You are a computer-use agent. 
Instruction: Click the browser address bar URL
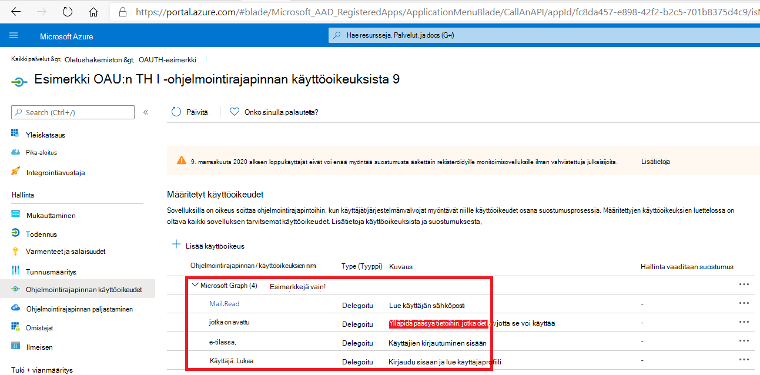(x=447, y=12)
